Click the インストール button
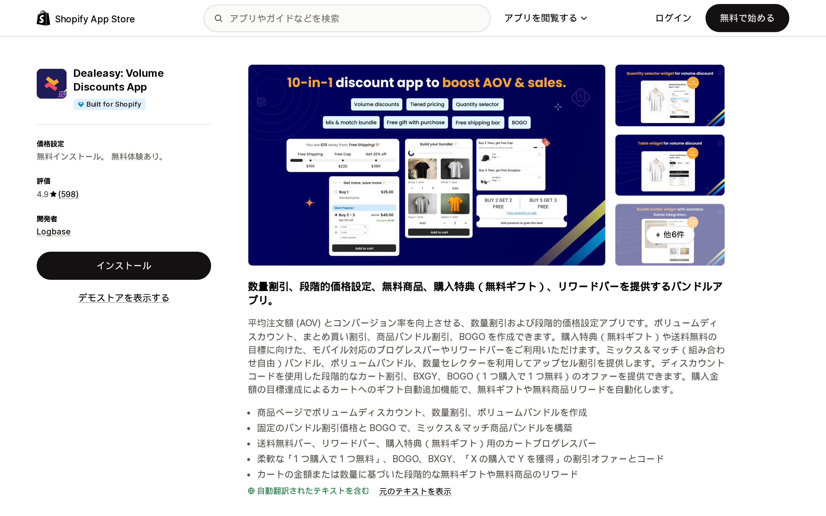The width and height of the screenshot is (826, 516). point(124,265)
